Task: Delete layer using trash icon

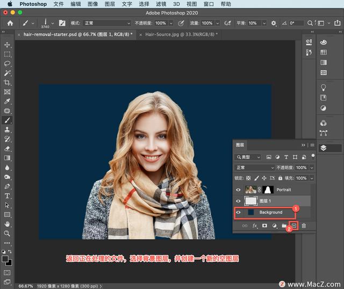Action: (304, 226)
